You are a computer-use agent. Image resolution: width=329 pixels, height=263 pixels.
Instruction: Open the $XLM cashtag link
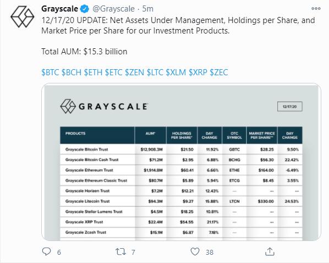176,72
